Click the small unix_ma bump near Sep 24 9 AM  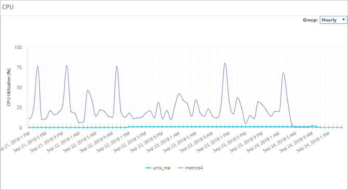[312, 126]
